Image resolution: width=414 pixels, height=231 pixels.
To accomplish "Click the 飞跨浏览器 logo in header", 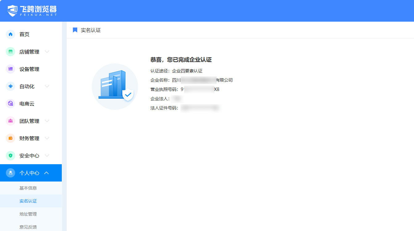I will (x=32, y=11).
